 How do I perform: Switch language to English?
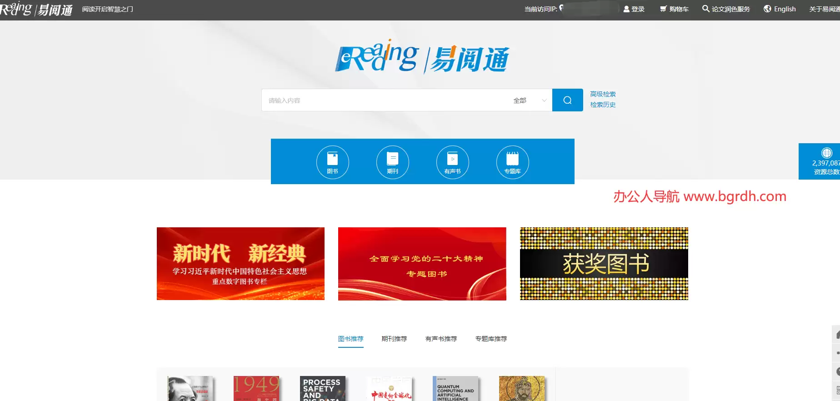pyautogui.click(x=780, y=9)
